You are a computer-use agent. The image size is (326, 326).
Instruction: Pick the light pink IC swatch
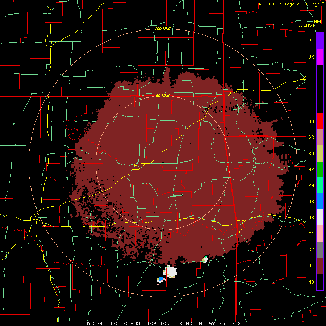pyautogui.click(x=320, y=234)
